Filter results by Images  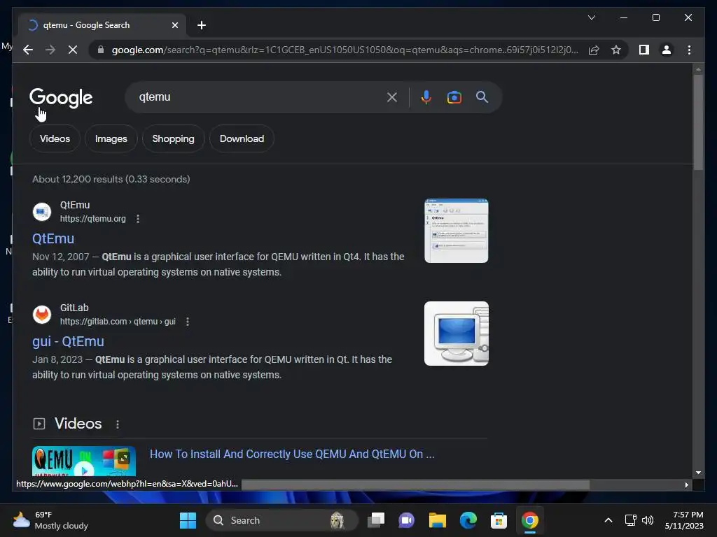pos(111,138)
